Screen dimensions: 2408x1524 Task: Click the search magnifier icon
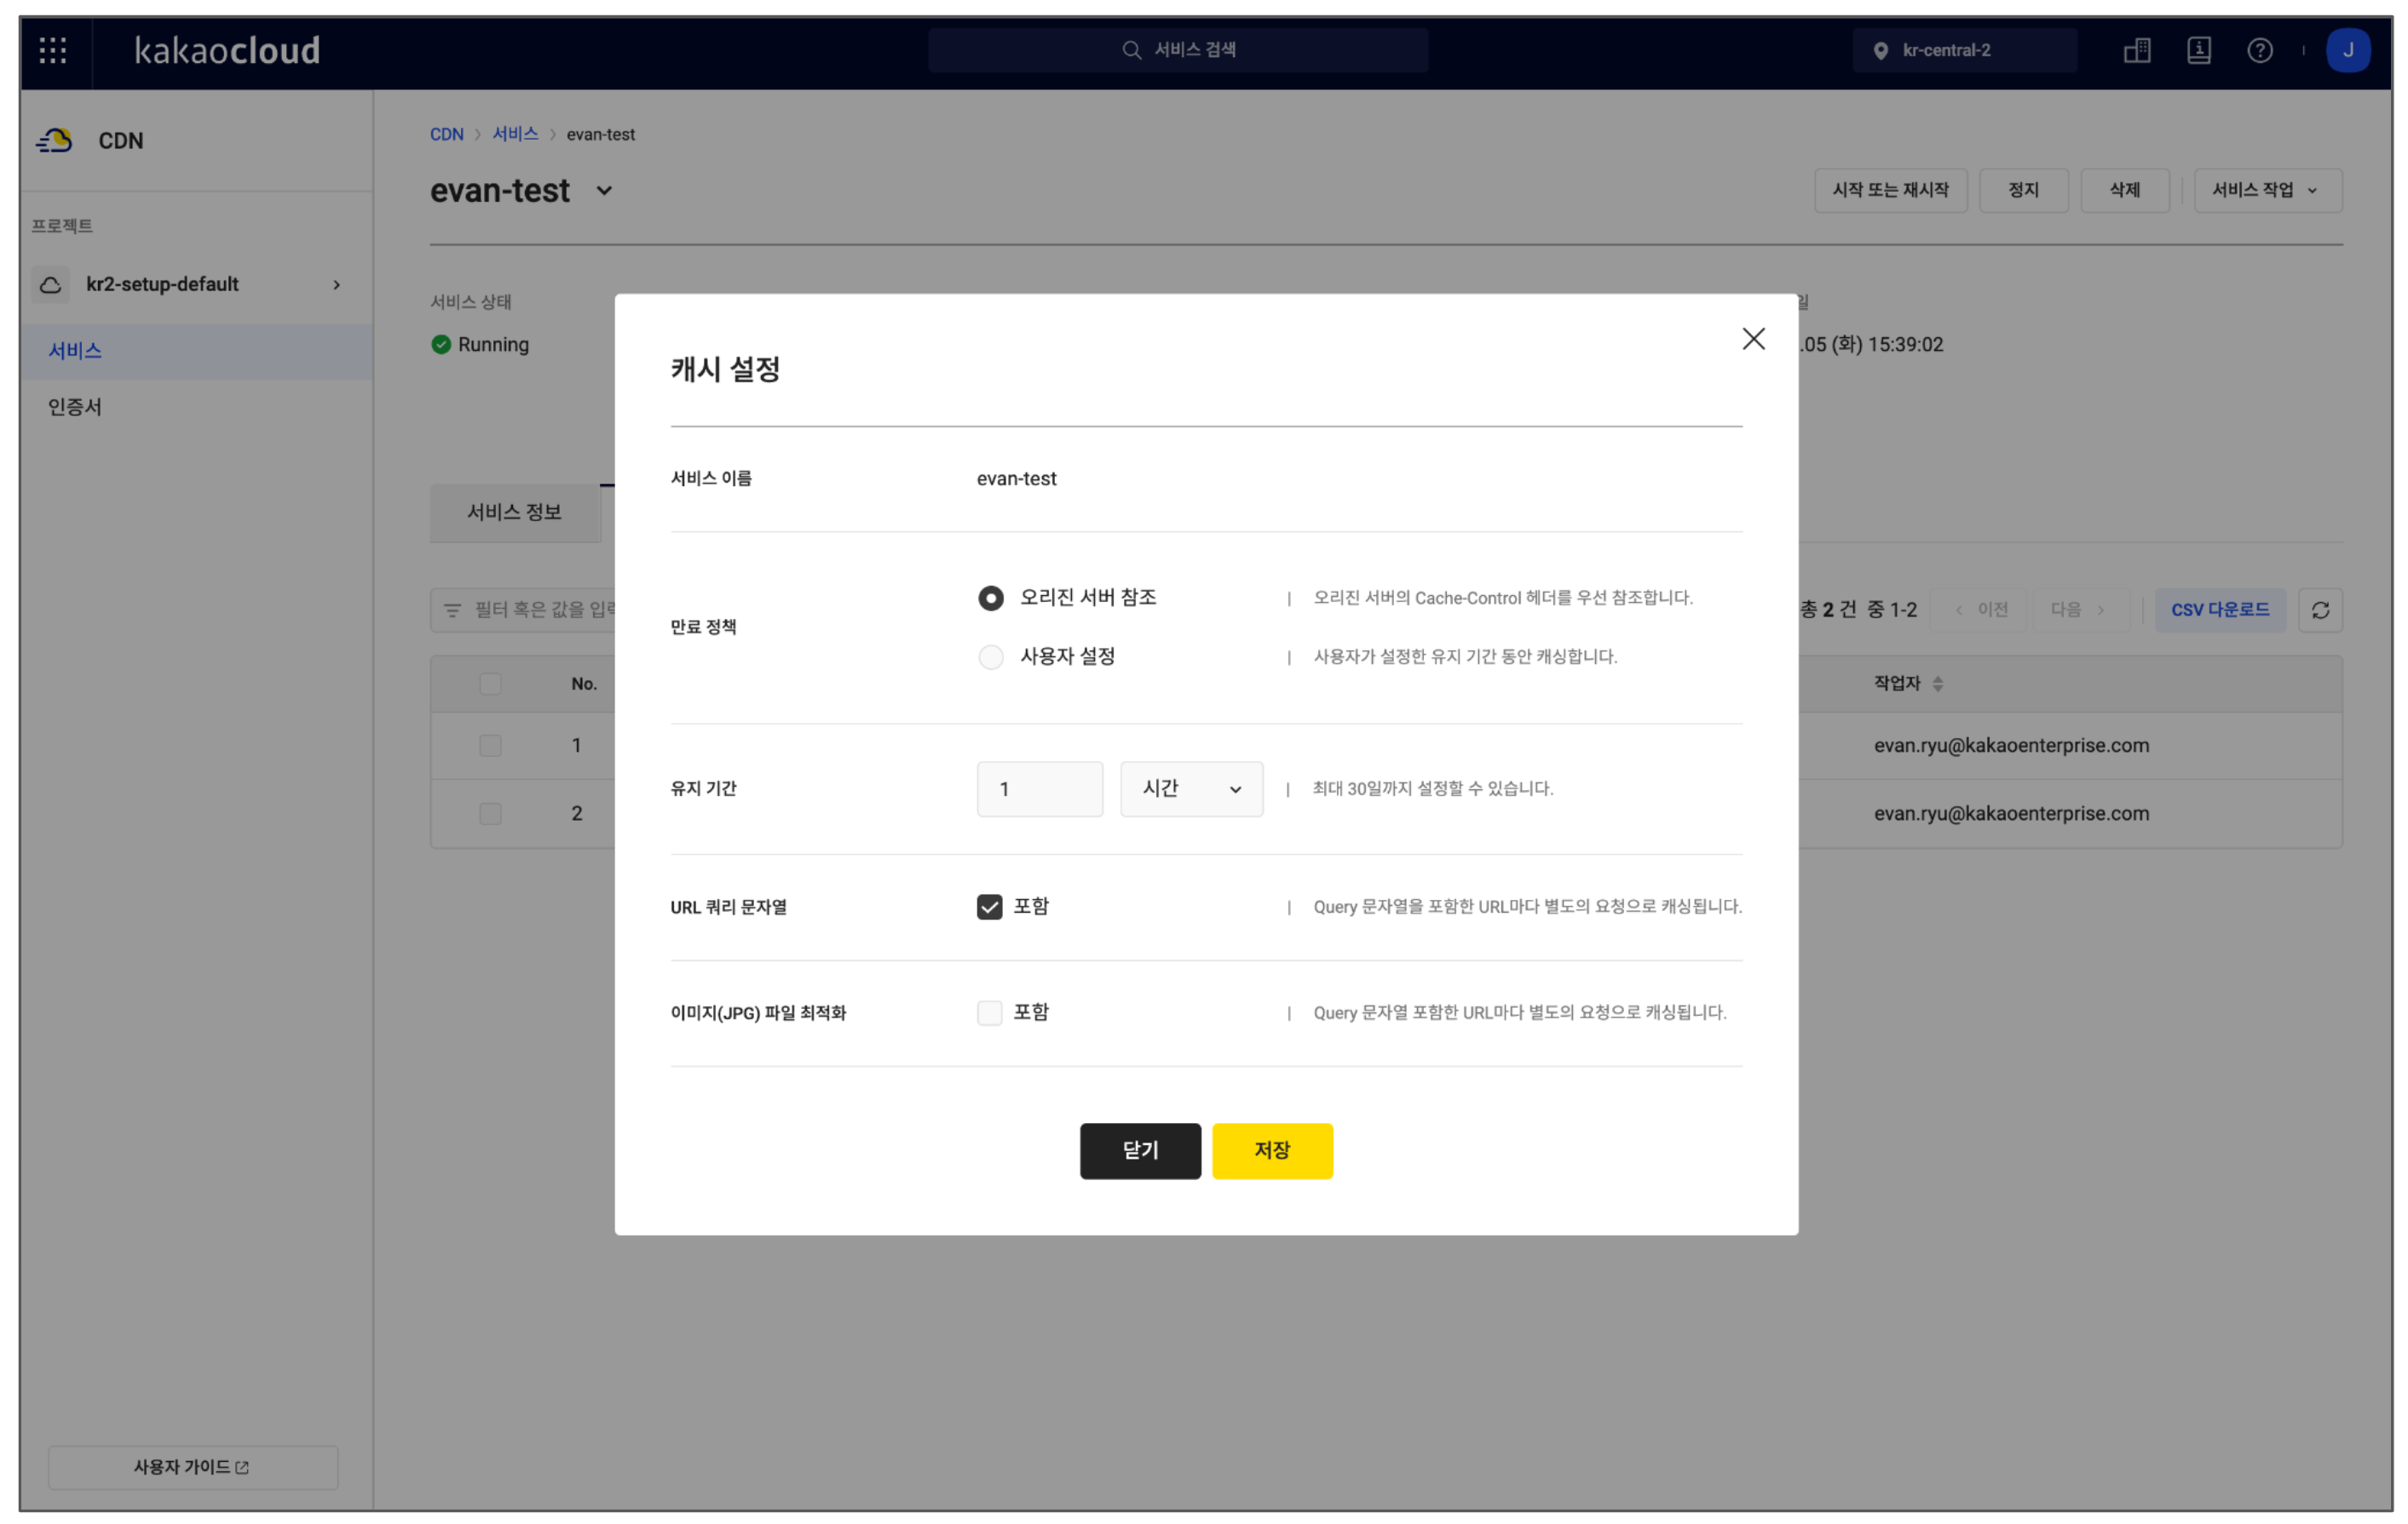click(x=1131, y=50)
